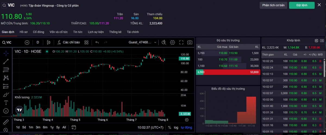Export matched orders to Excel
Image resolution: width=326 pixels, height=135 pixels.
tap(316, 41)
